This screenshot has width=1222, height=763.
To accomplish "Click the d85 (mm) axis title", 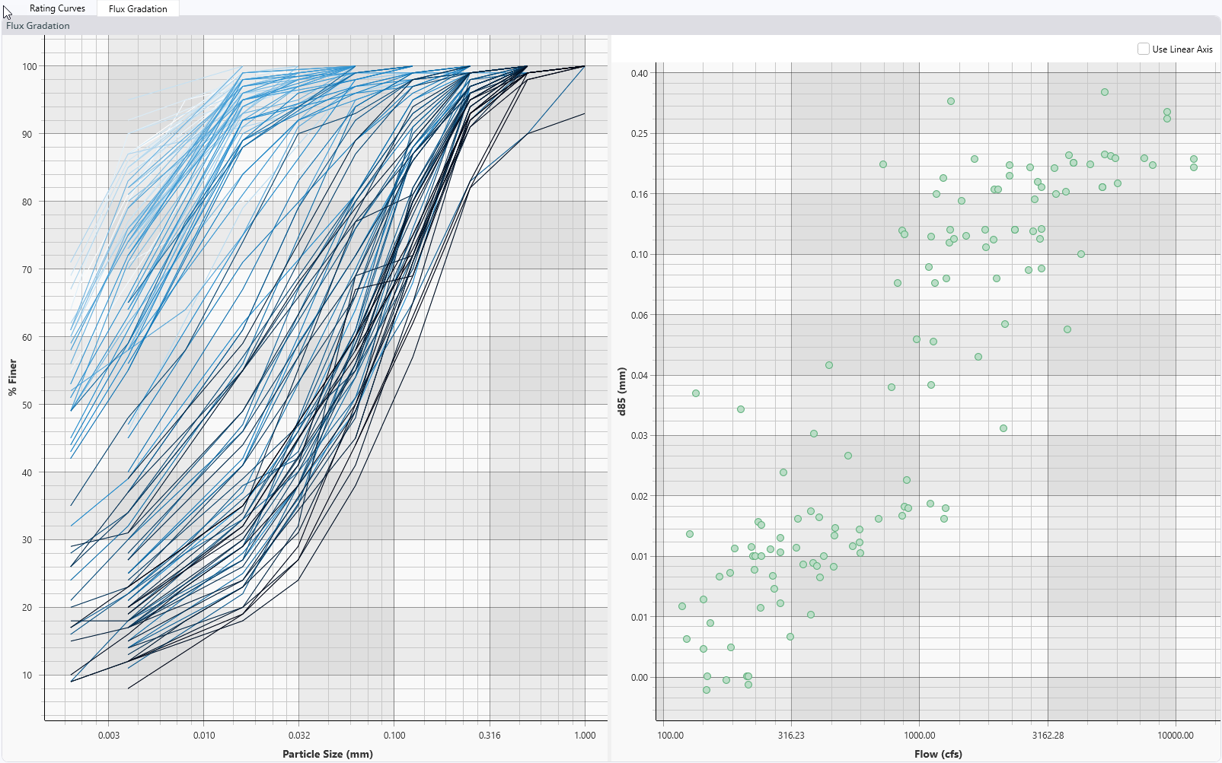I will [621, 391].
